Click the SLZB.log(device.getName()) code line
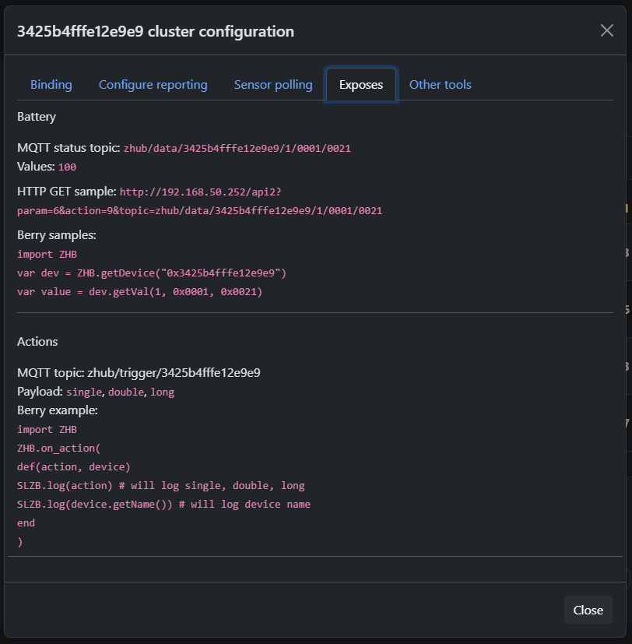This screenshot has height=644, width=632. [163, 504]
